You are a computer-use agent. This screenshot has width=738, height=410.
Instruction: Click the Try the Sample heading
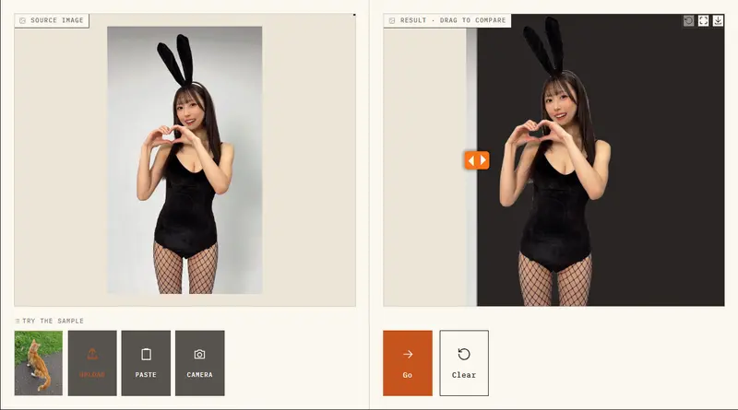(50, 321)
